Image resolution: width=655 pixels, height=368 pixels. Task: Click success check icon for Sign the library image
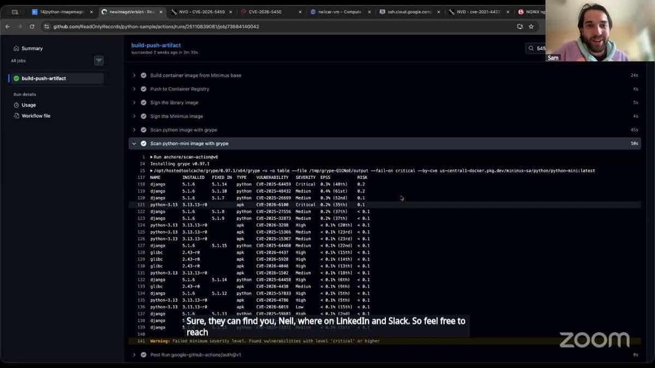[x=144, y=102]
